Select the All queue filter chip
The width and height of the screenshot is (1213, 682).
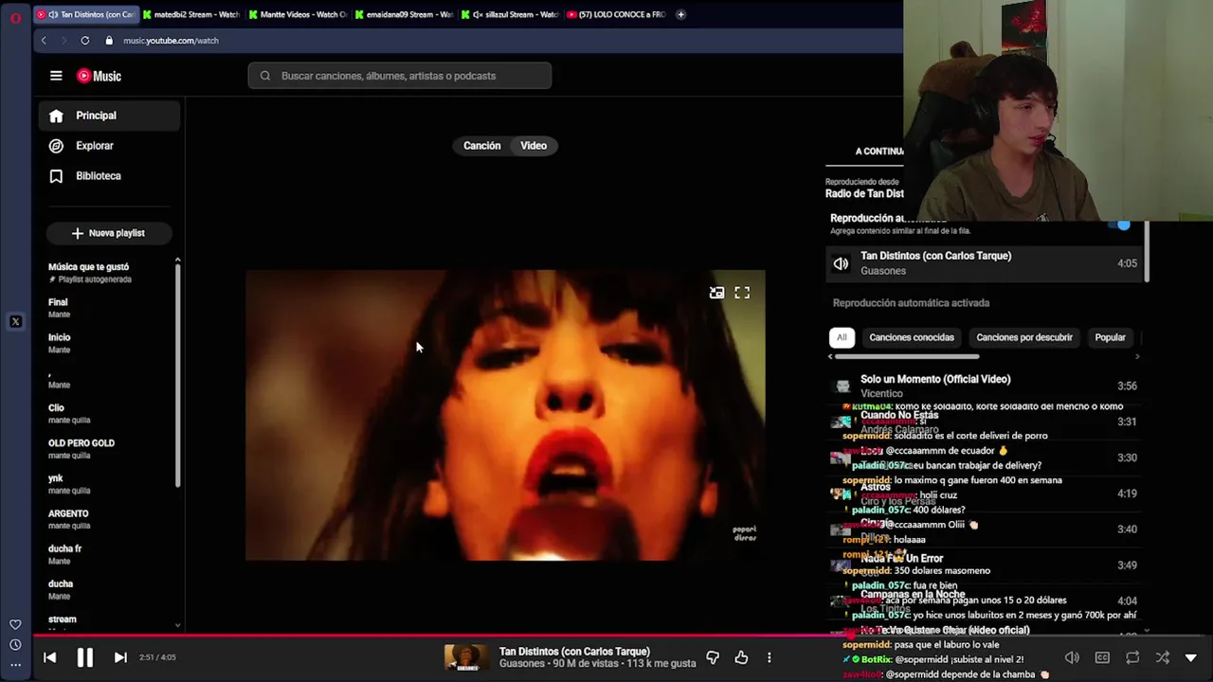(x=842, y=337)
